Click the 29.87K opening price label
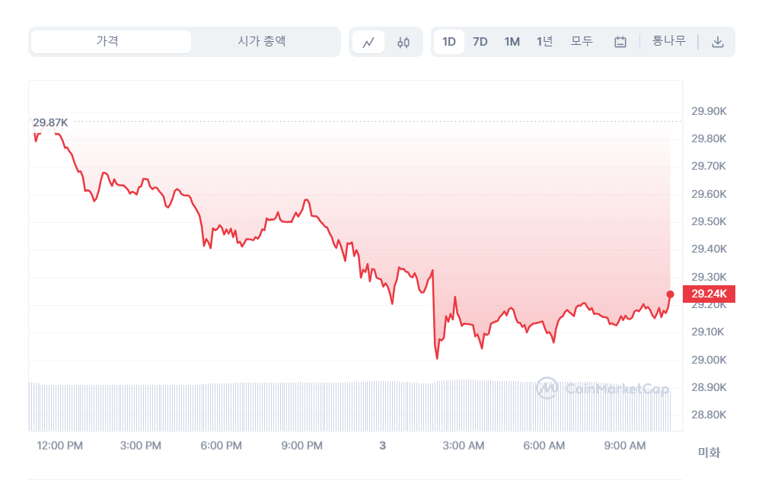The image size is (762, 480). pyautogui.click(x=50, y=122)
